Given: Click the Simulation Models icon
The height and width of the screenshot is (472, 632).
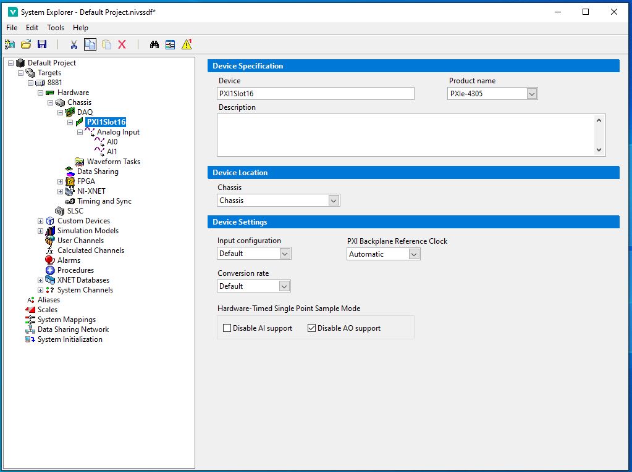Looking at the screenshot, I should click(x=50, y=231).
